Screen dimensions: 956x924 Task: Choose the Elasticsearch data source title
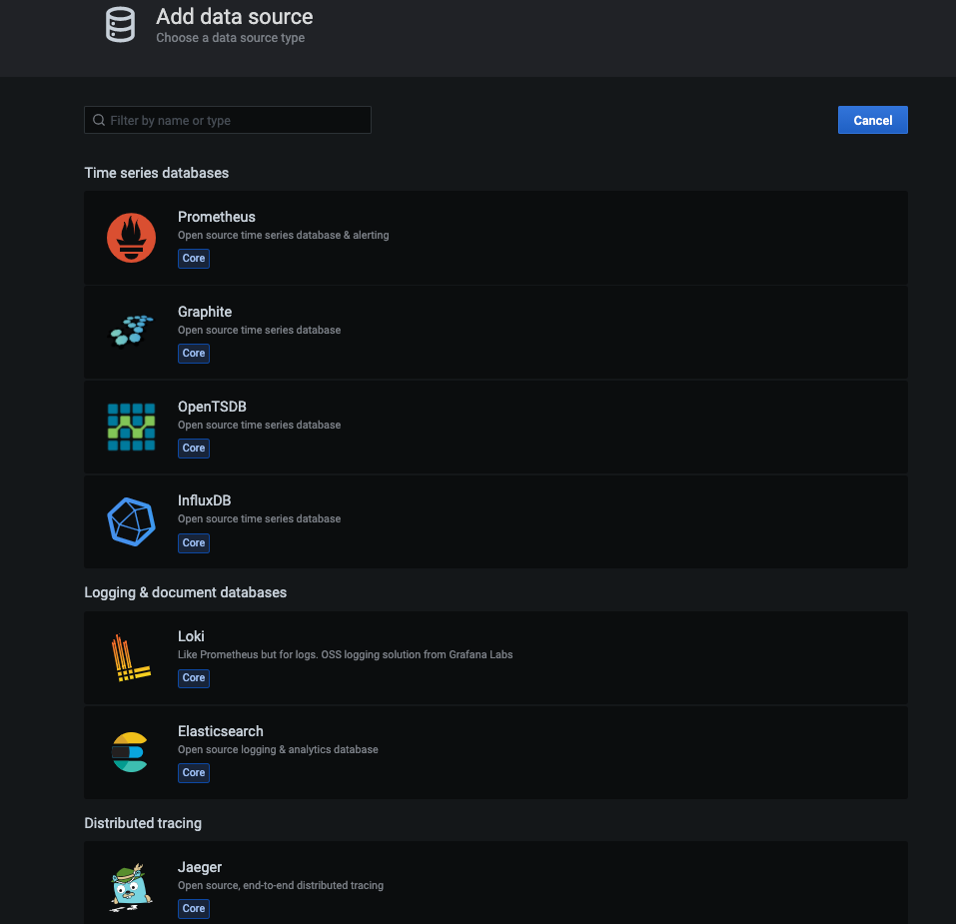pos(220,731)
